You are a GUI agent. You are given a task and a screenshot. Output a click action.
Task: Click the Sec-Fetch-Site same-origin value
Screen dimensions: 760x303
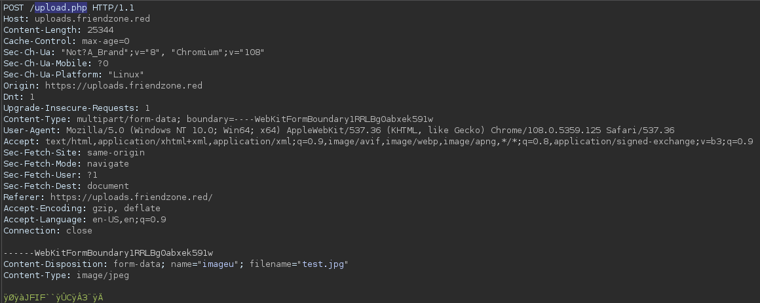[x=116, y=153]
